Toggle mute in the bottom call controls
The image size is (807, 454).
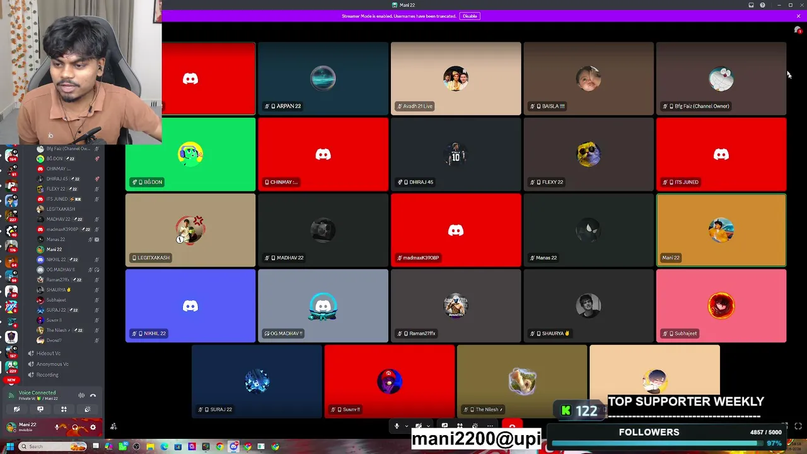click(397, 427)
